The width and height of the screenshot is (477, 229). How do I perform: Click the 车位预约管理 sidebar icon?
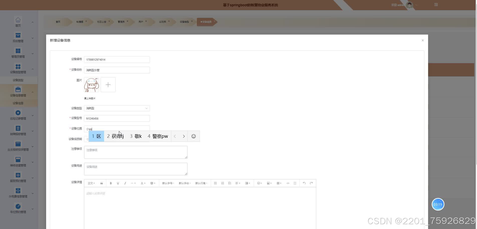click(18, 206)
